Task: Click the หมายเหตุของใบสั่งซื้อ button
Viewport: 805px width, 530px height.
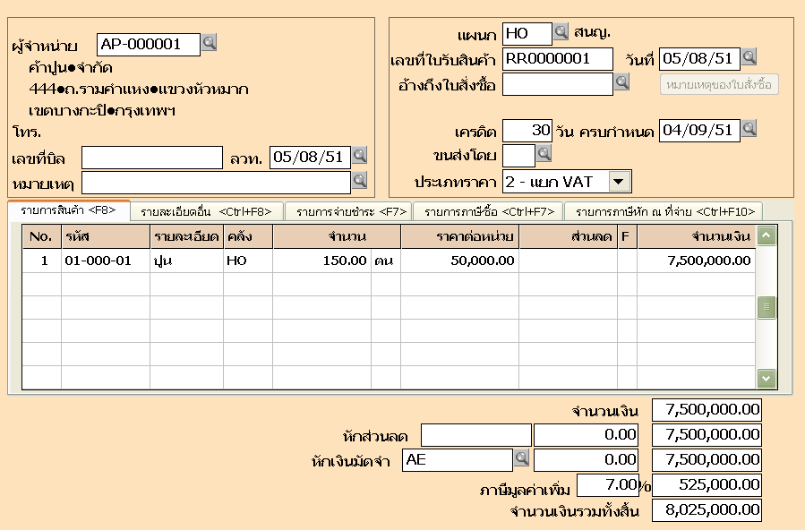Action: pyautogui.click(x=720, y=84)
